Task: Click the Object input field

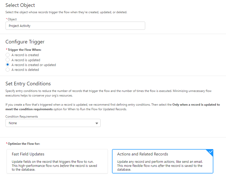Action: [75, 26]
